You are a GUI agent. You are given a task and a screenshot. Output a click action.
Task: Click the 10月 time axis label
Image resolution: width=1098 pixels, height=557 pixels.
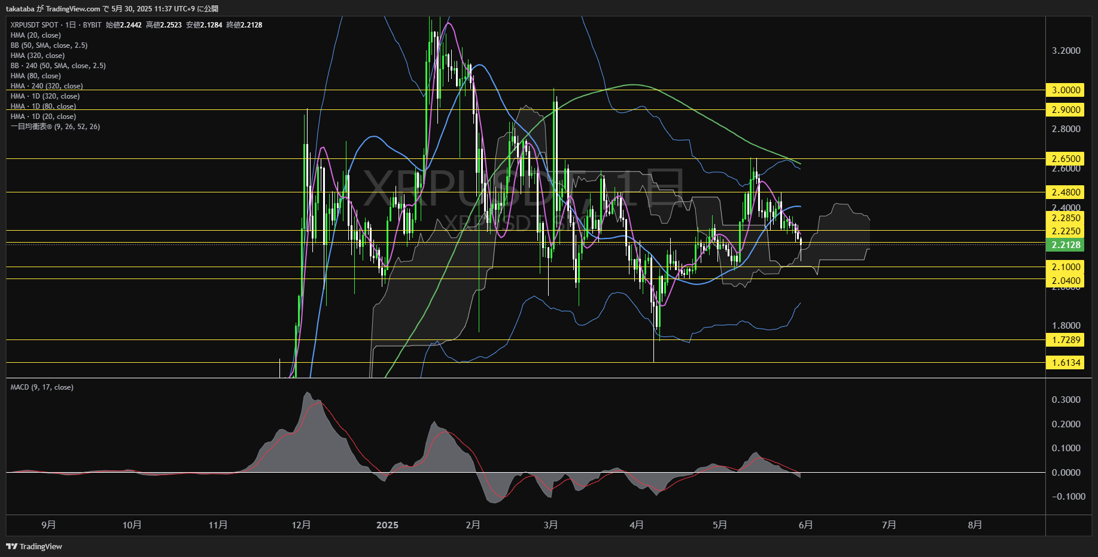[x=132, y=525]
